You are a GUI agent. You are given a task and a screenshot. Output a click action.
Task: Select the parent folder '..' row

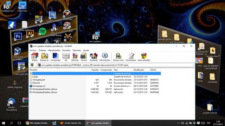pyautogui.click(x=95, y=73)
